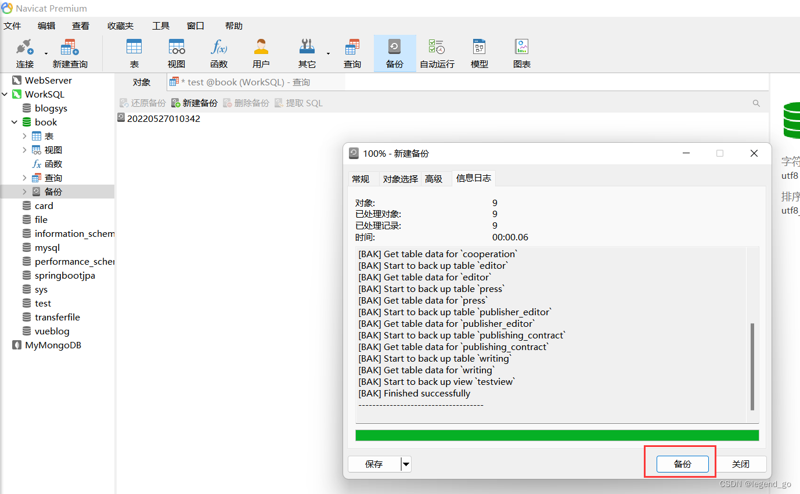Open the View (查看) menu

coord(81,26)
